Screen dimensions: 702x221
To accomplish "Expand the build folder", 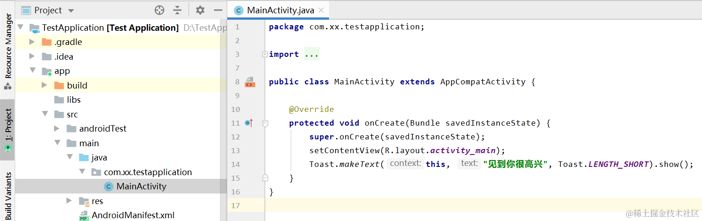I will tap(44, 85).
